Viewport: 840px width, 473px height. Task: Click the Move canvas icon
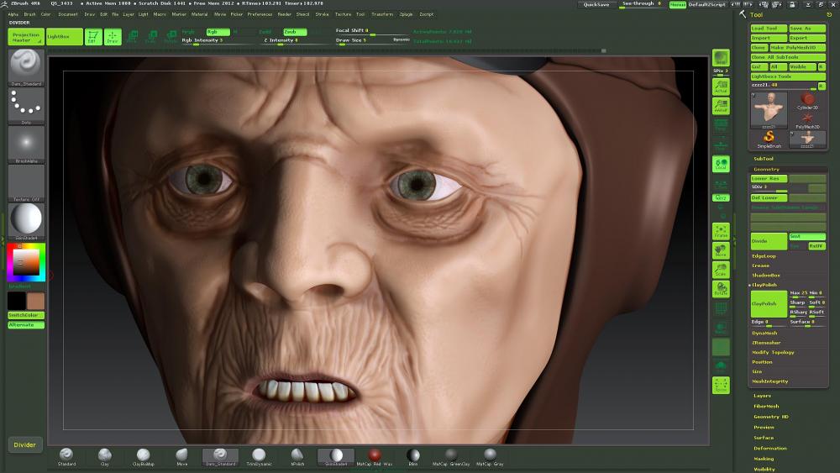pyautogui.click(x=721, y=250)
